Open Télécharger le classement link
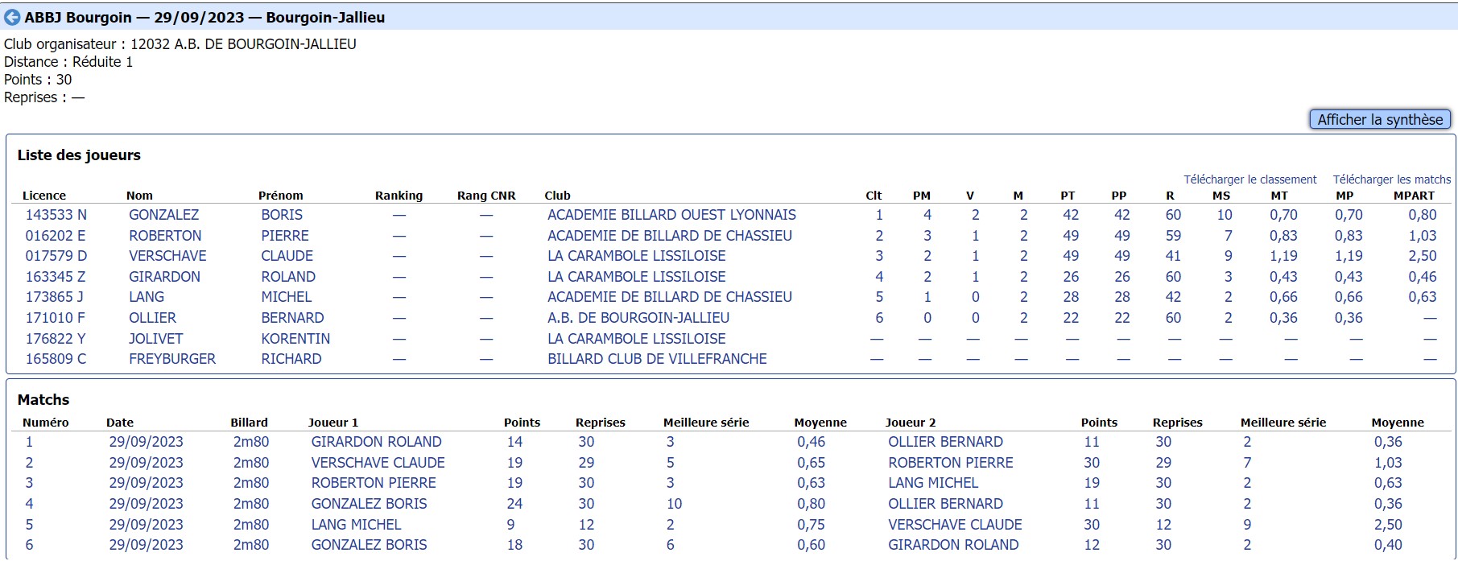 1249,179
